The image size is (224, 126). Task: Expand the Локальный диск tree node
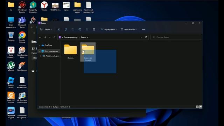tap(41, 56)
